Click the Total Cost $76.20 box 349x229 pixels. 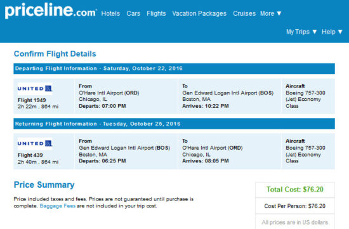point(295,190)
